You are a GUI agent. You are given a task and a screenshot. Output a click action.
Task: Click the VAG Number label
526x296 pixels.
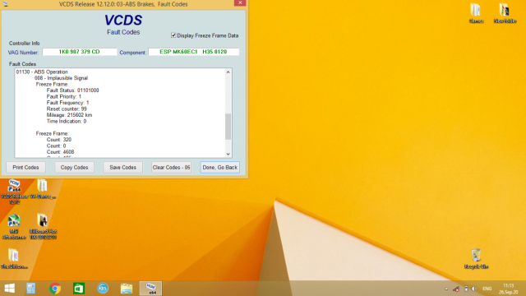coord(23,53)
